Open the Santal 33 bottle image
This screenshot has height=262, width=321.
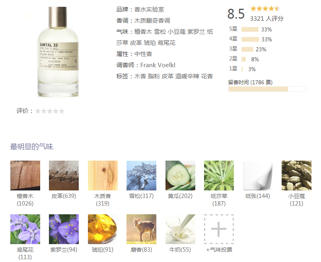58,52
